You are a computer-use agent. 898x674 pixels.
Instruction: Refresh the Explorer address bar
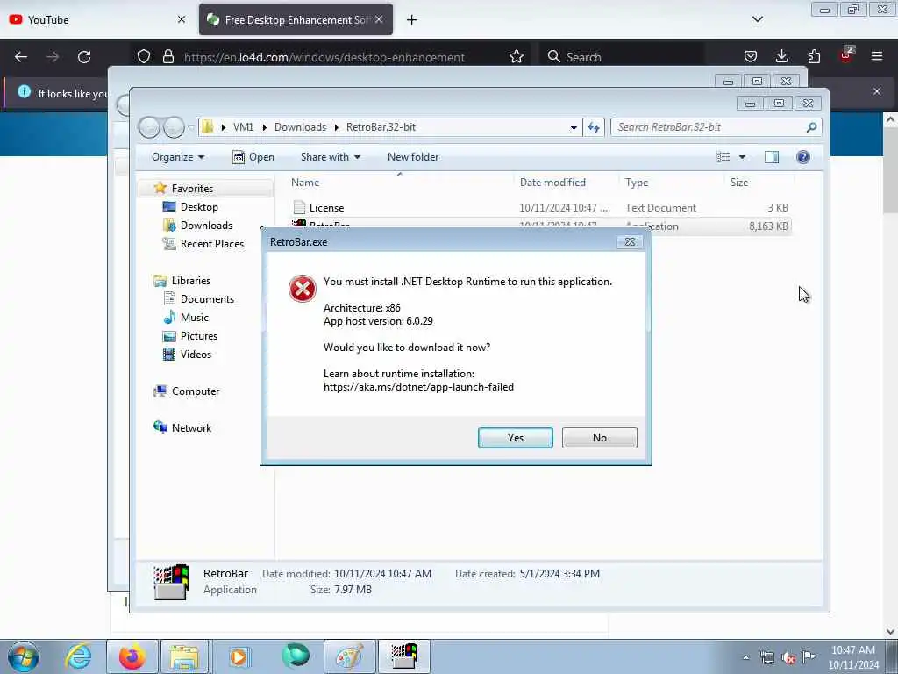click(594, 127)
